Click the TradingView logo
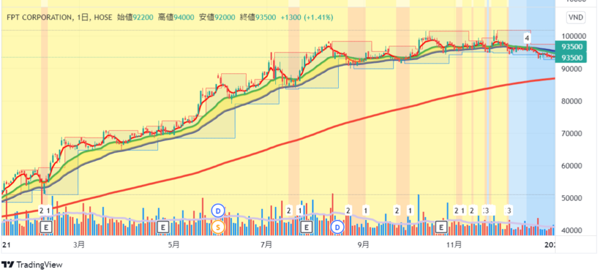600x272 pixels. click(32, 265)
